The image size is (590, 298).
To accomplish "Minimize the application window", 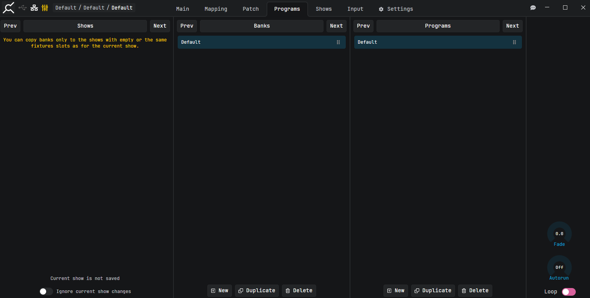I will pyautogui.click(x=547, y=8).
